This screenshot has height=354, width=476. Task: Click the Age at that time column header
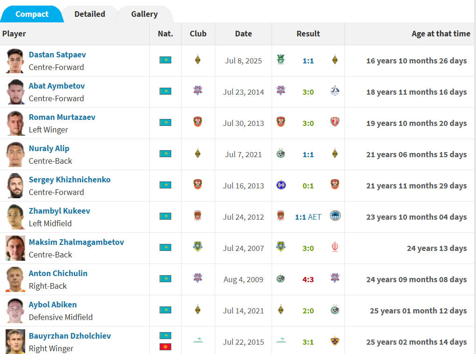click(441, 34)
